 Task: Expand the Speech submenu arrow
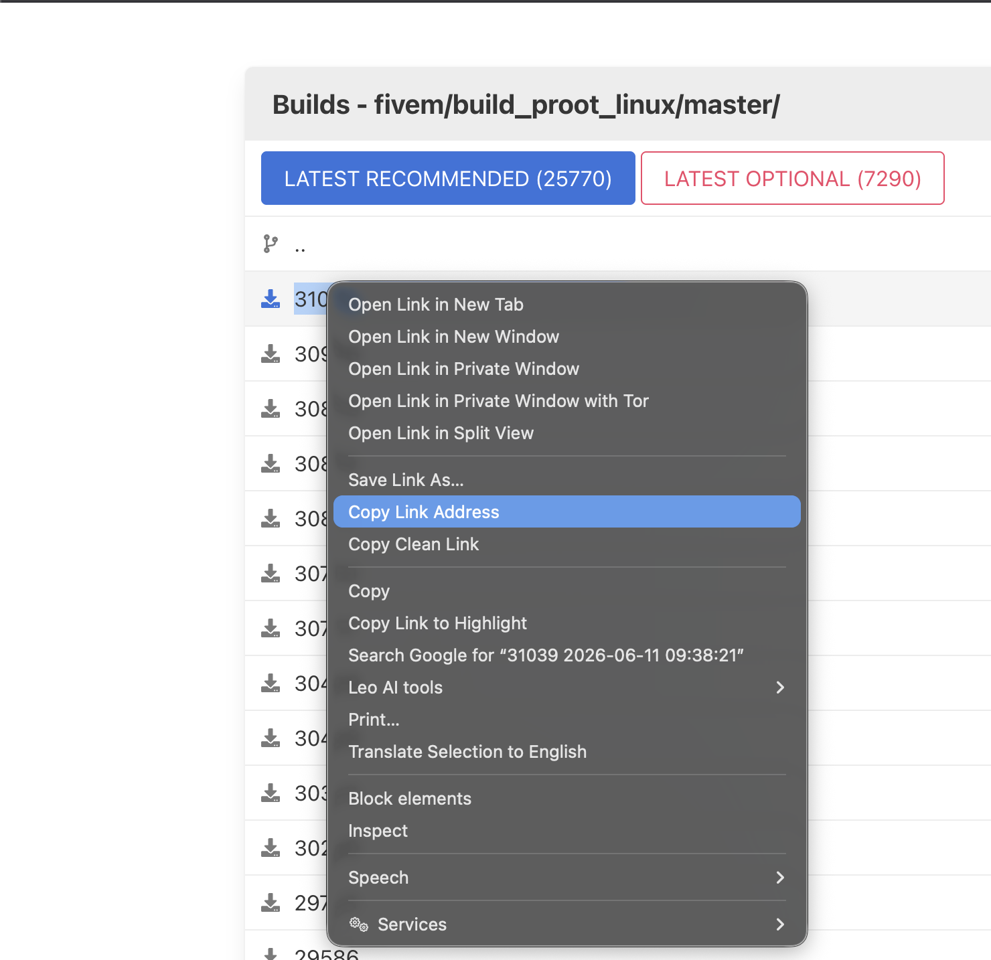point(780,878)
